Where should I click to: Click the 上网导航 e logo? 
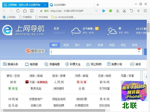(7, 30)
